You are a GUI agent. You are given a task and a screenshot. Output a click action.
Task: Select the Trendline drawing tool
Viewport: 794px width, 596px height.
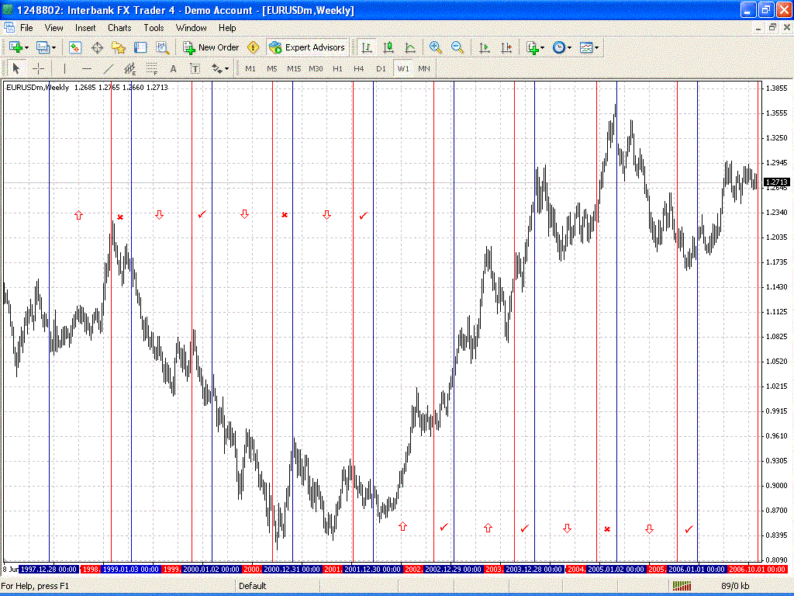point(108,68)
